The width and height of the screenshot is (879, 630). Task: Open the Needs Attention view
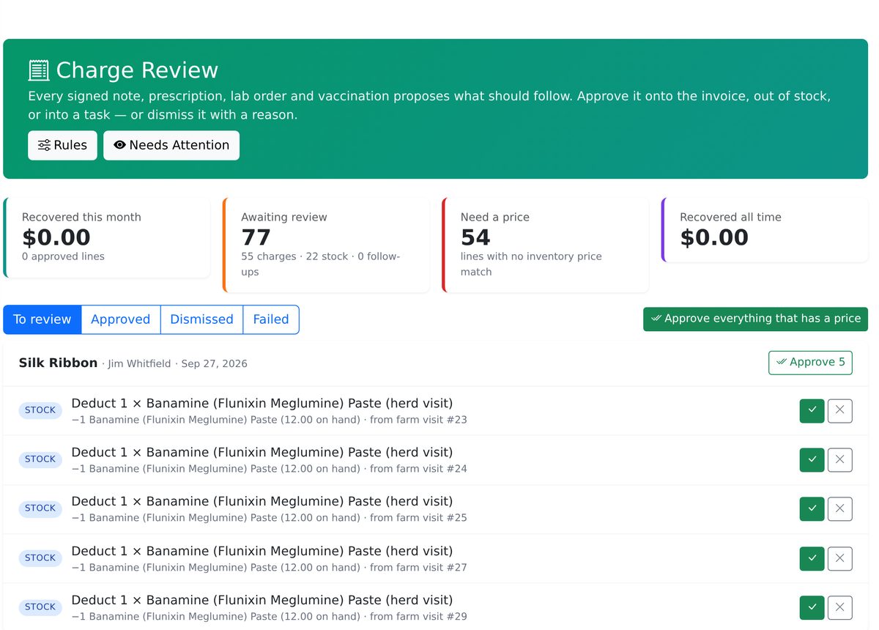point(171,145)
